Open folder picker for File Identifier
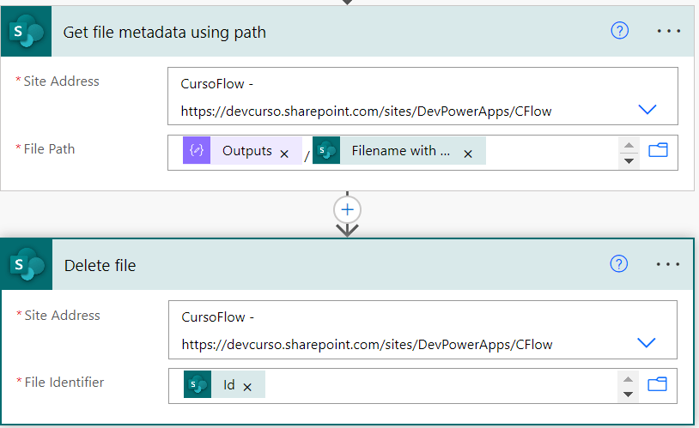The image size is (699, 428). (657, 384)
